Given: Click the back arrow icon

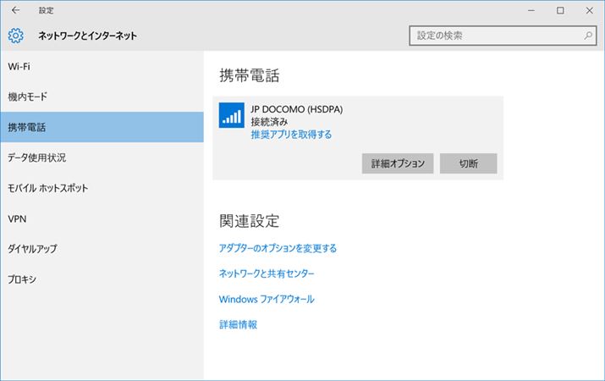Looking at the screenshot, I should coord(16,10).
